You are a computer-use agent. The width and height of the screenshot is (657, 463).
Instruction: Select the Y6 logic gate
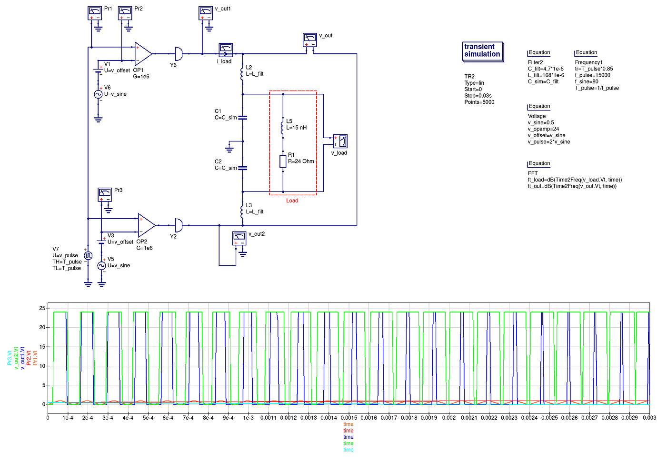[179, 52]
